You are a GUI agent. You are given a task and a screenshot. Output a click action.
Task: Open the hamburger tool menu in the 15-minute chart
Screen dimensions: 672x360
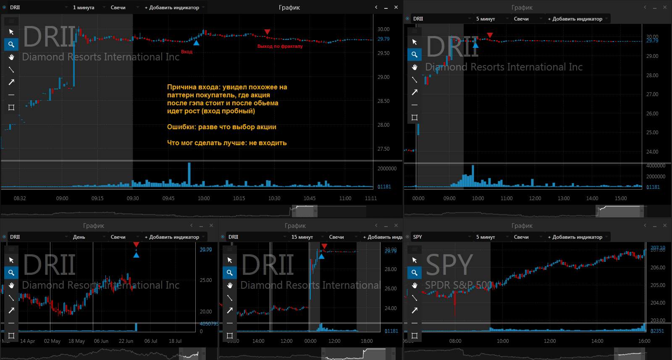coord(230,249)
